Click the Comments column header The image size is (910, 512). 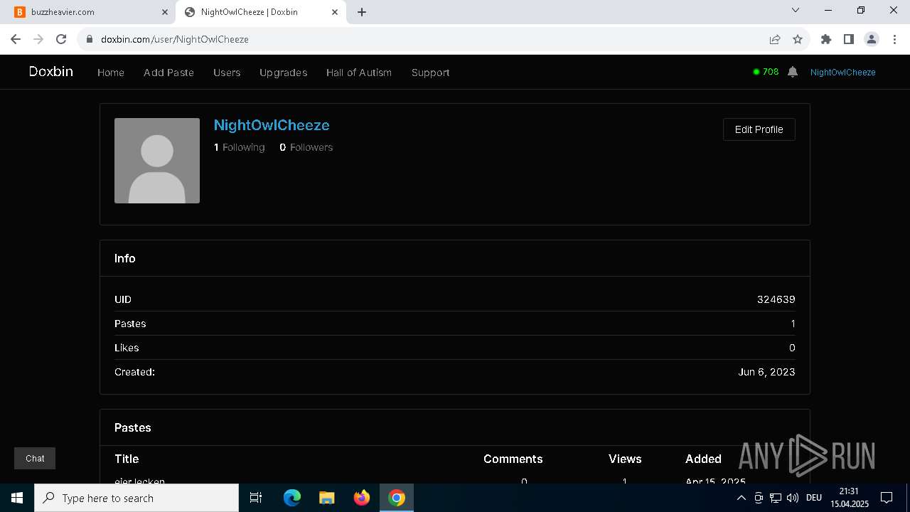[513, 459]
